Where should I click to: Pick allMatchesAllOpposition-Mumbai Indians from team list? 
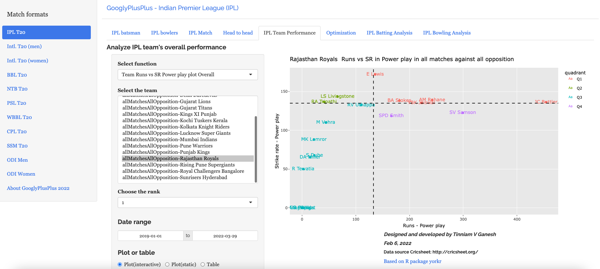coord(170,140)
